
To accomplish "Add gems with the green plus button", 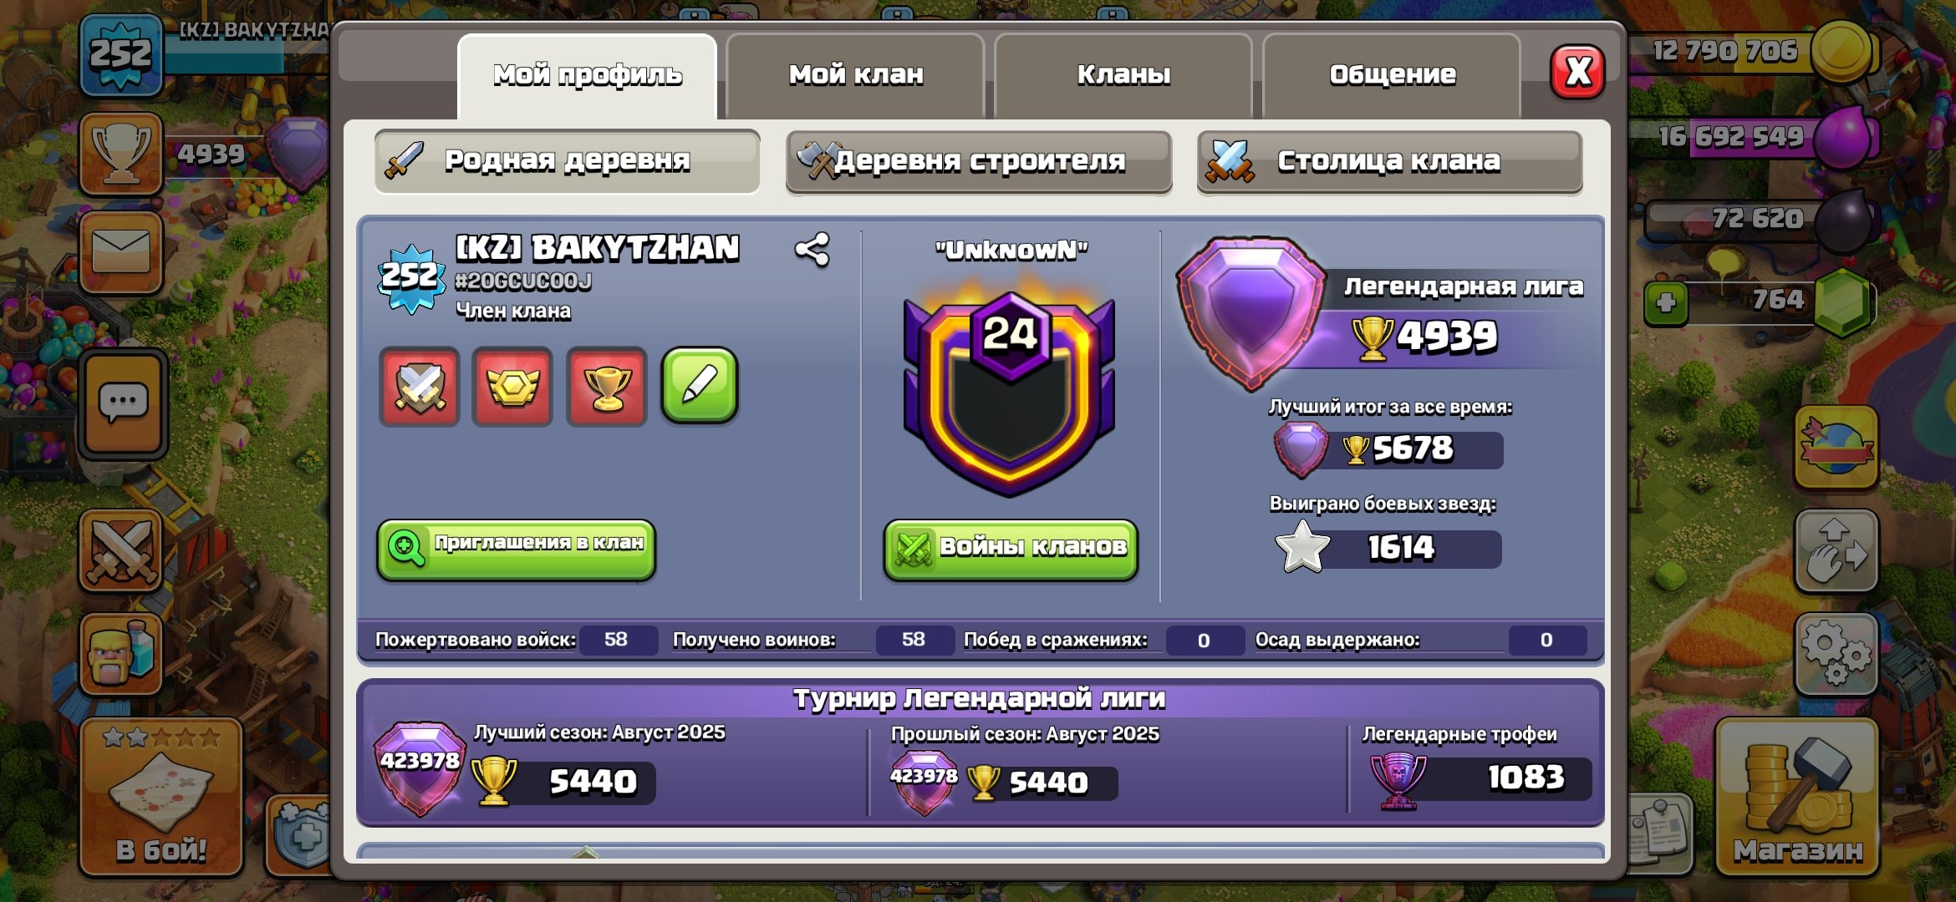I will pyautogui.click(x=1666, y=302).
